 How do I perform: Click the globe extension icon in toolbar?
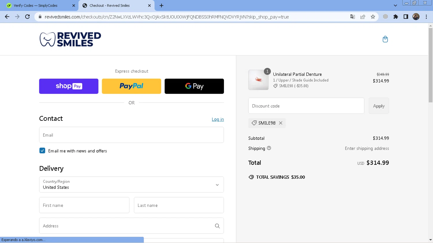385,17
